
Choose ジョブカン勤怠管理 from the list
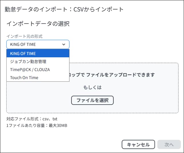(28, 61)
